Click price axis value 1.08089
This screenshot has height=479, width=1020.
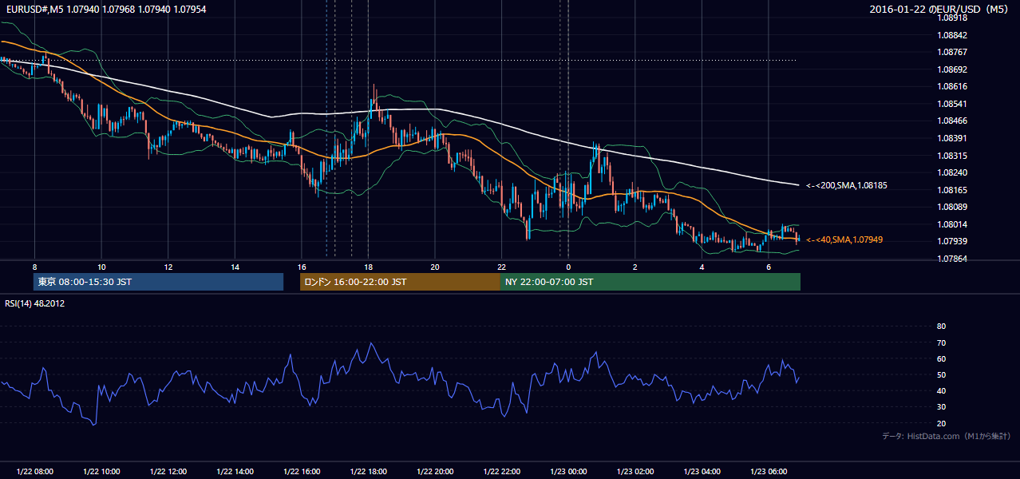[x=951, y=207]
